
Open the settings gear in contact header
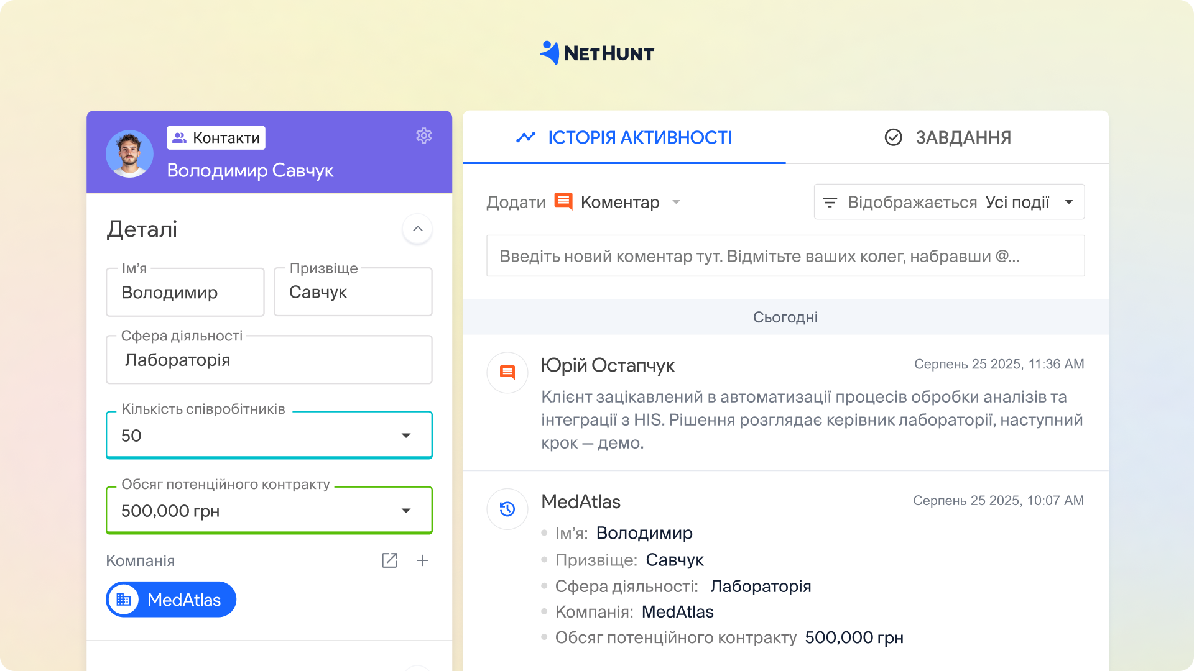click(x=423, y=135)
